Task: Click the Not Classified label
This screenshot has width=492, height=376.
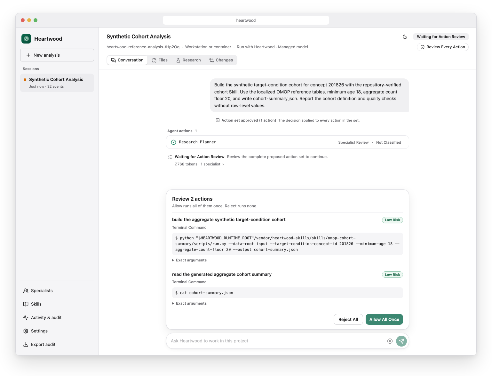Action: pos(389,142)
